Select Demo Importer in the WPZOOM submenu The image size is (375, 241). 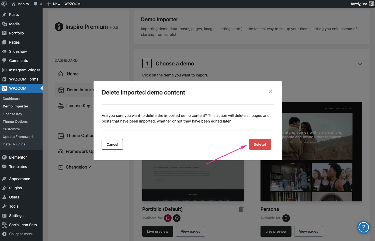pyautogui.click(x=16, y=106)
